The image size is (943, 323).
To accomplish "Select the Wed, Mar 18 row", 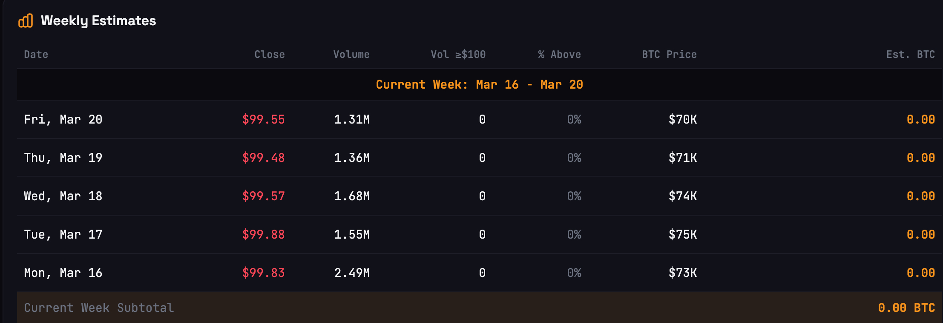I will pos(63,196).
